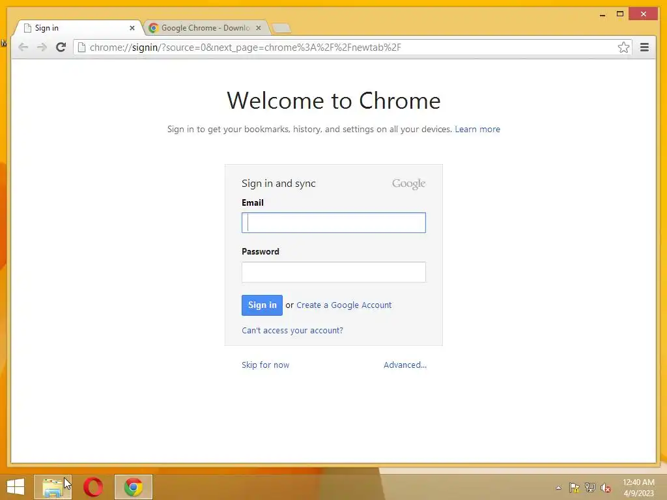This screenshot has height=500, width=667.
Task: Click the address bar URL
Action: 246,47
